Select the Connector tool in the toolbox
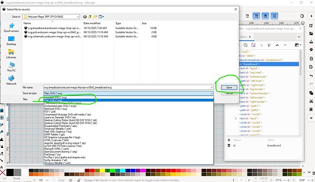Image resolution: width=315 pixels, height=182 pixels. tap(2, 160)
